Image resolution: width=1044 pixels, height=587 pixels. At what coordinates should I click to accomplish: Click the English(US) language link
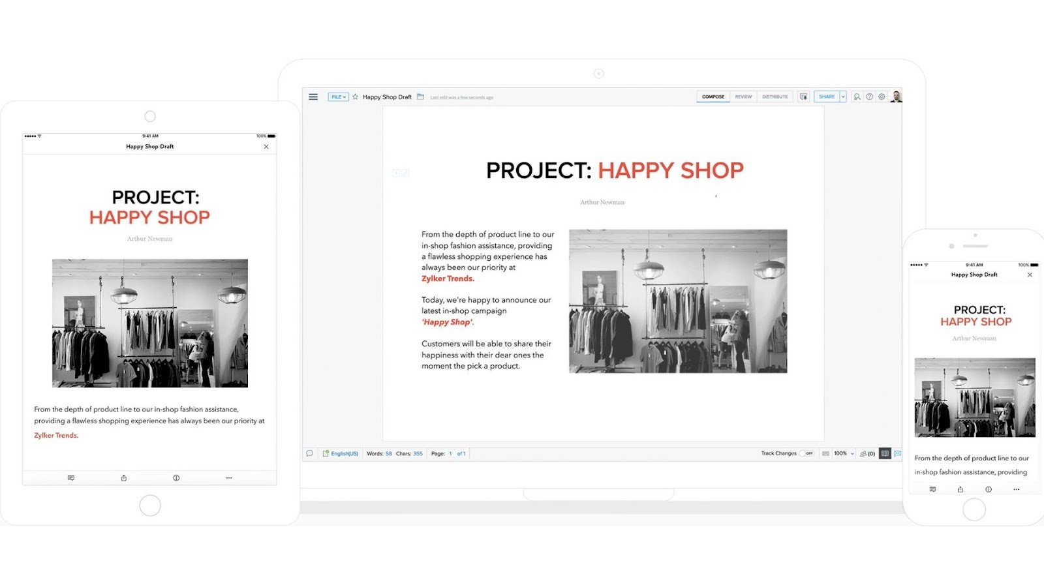tap(345, 453)
